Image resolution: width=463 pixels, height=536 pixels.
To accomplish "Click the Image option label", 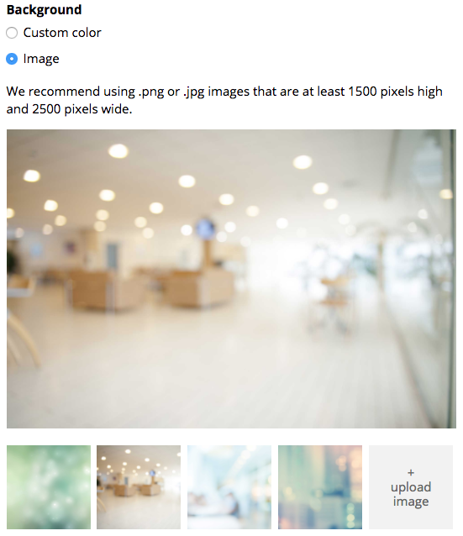I will [x=41, y=59].
